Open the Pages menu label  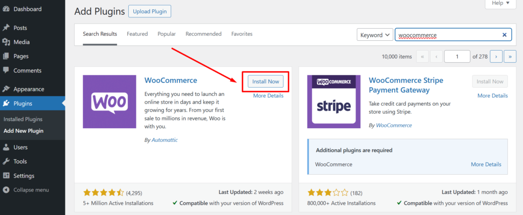pos(21,56)
